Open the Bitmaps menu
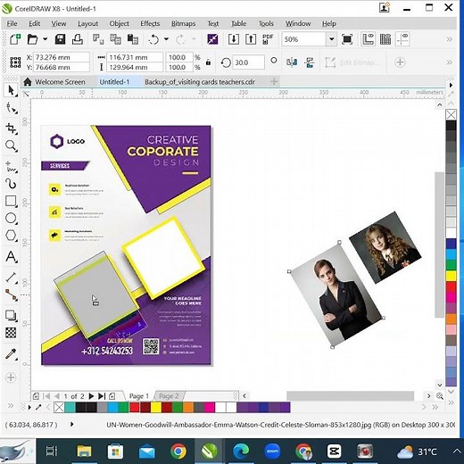 coord(183,23)
